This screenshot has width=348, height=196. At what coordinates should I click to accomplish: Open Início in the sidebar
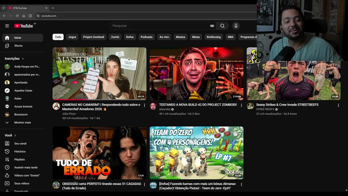(x=23, y=38)
